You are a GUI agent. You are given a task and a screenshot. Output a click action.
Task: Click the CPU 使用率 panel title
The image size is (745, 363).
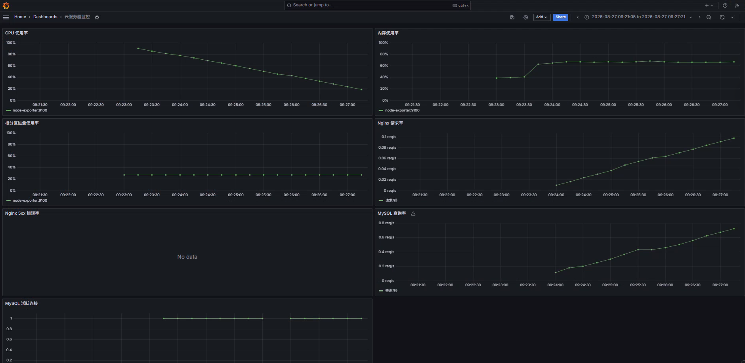17,33
